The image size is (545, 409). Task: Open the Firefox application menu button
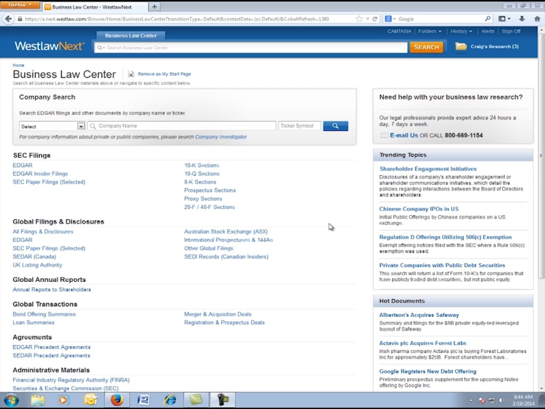20,5
